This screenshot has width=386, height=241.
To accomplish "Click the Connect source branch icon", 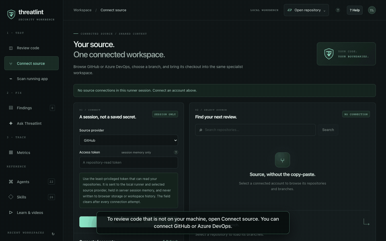I will 11,64.
